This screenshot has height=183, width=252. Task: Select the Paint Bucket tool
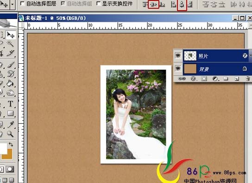click(11, 83)
